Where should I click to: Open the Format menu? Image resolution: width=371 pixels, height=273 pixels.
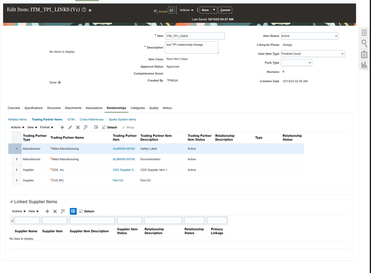pyautogui.click(x=46, y=127)
